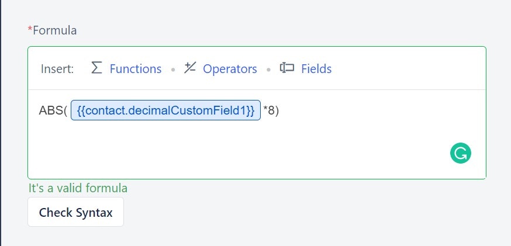511x246 pixels.
Task: Click the dark sidebar strip at left edge
Action: [1, 123]
